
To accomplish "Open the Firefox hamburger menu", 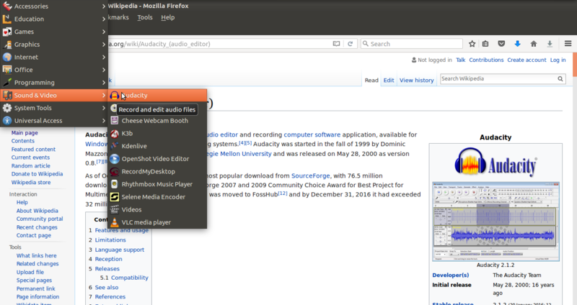I will click(568, 44).
